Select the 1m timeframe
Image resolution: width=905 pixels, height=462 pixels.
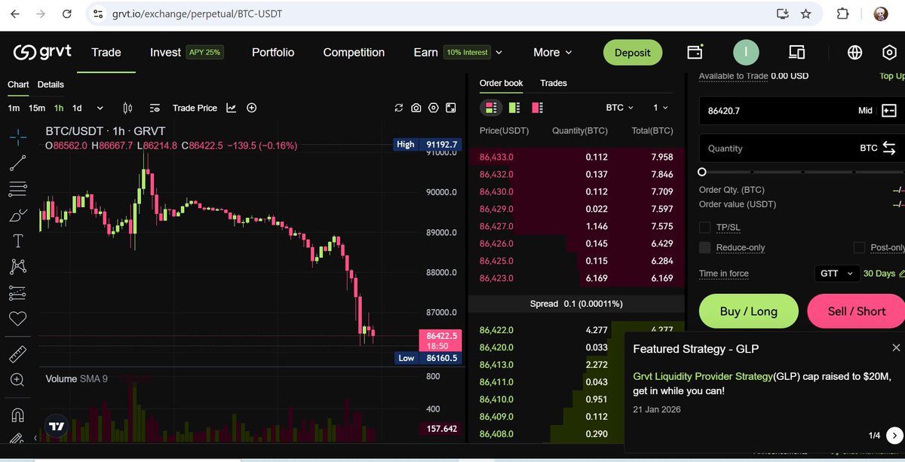tap(14, 108)
